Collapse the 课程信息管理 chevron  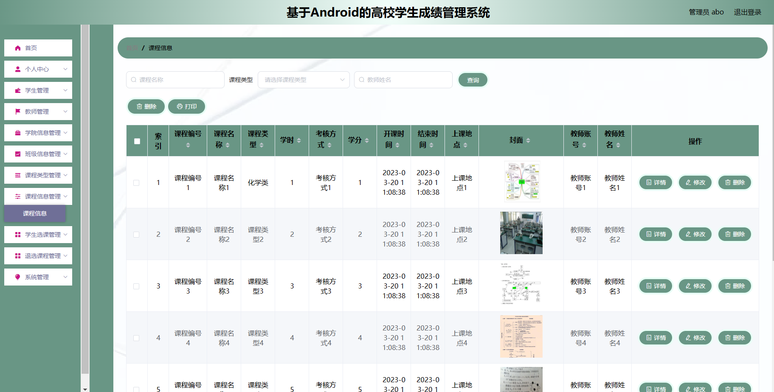[65, 196]
